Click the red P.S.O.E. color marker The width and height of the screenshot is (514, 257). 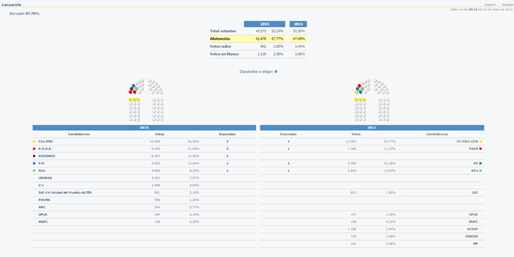[x=34, y=148]
